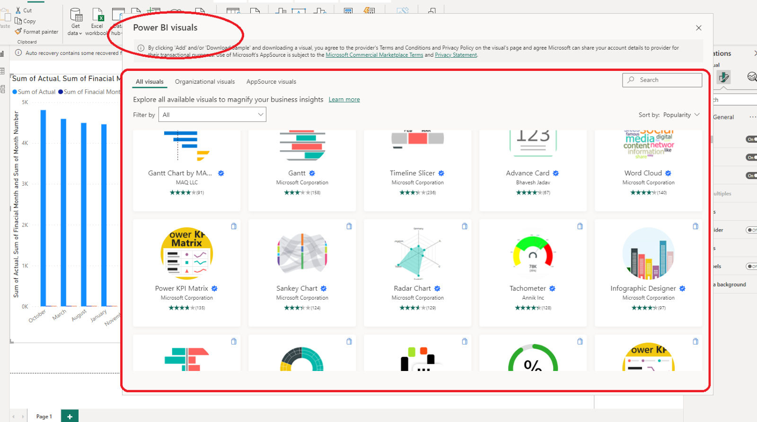Open the Filter by dropdown showing All
Screen dimensions: 757x422
pos(212,115)
